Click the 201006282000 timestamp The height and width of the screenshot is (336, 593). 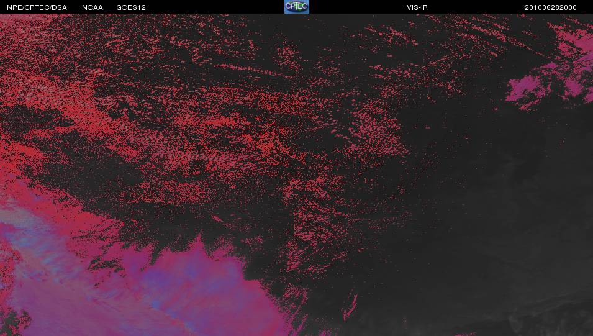(x=551, y=7)
